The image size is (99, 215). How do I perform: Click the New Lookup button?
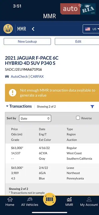tap(27, 41)
